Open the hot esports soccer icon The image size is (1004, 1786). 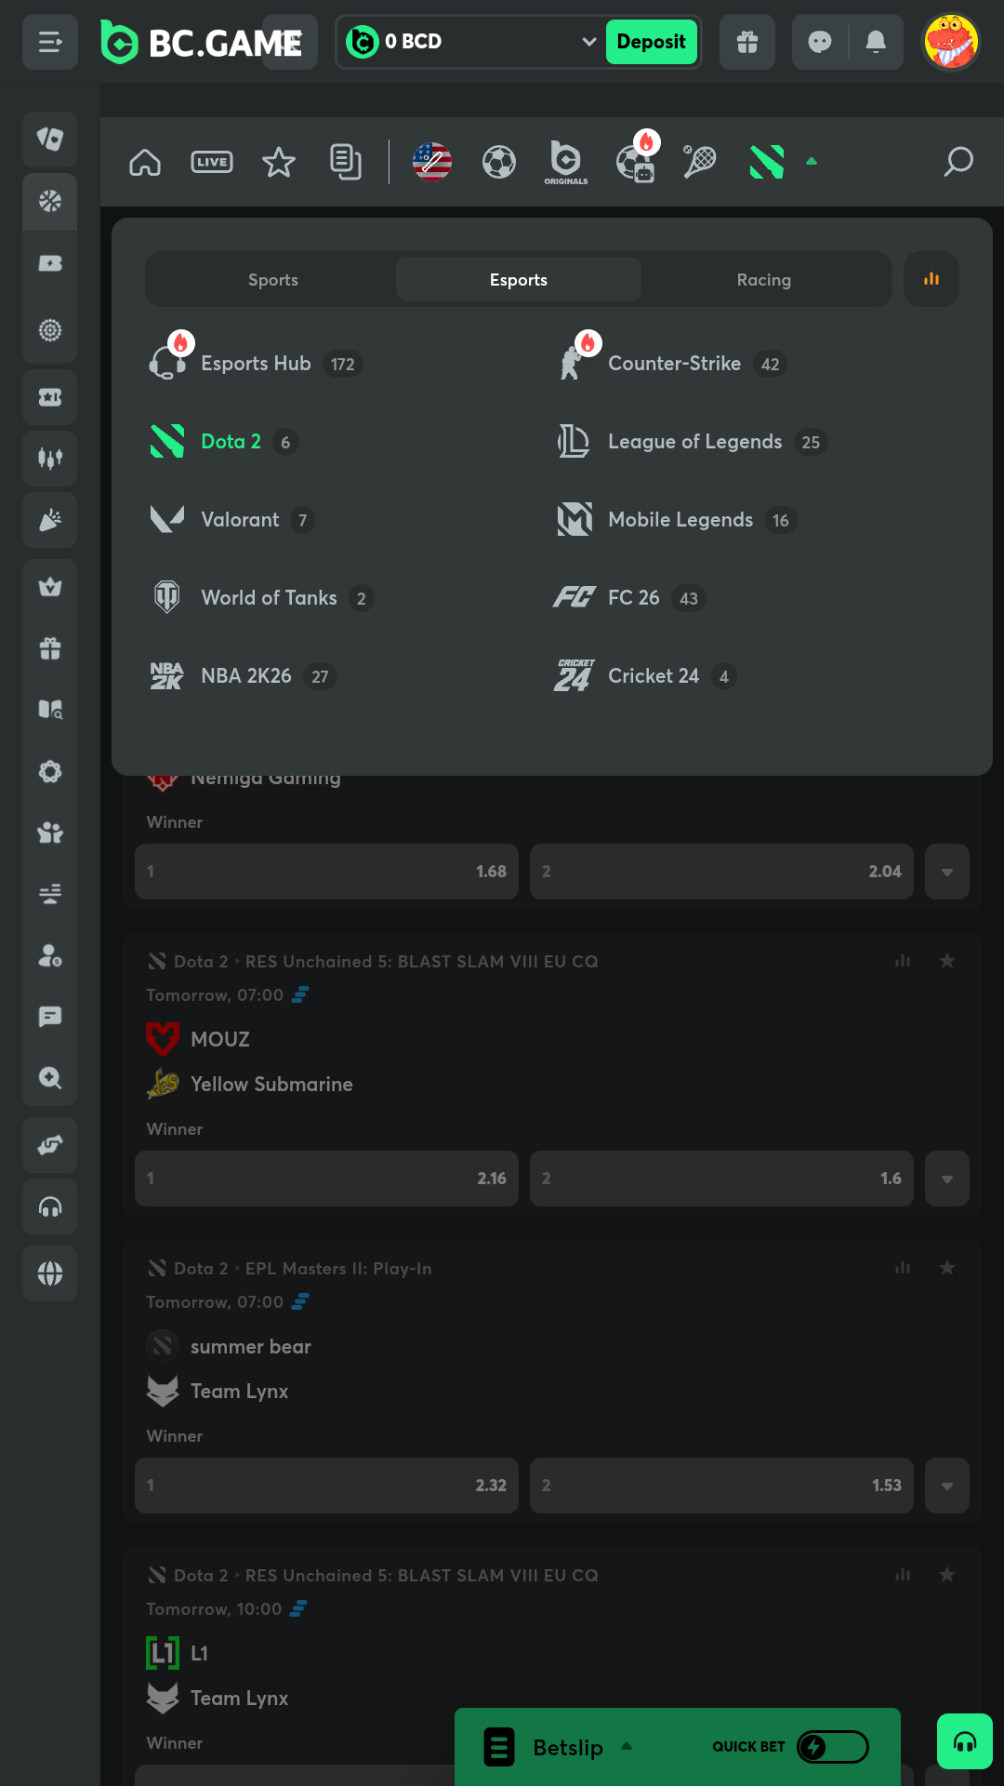click(636, 160)
